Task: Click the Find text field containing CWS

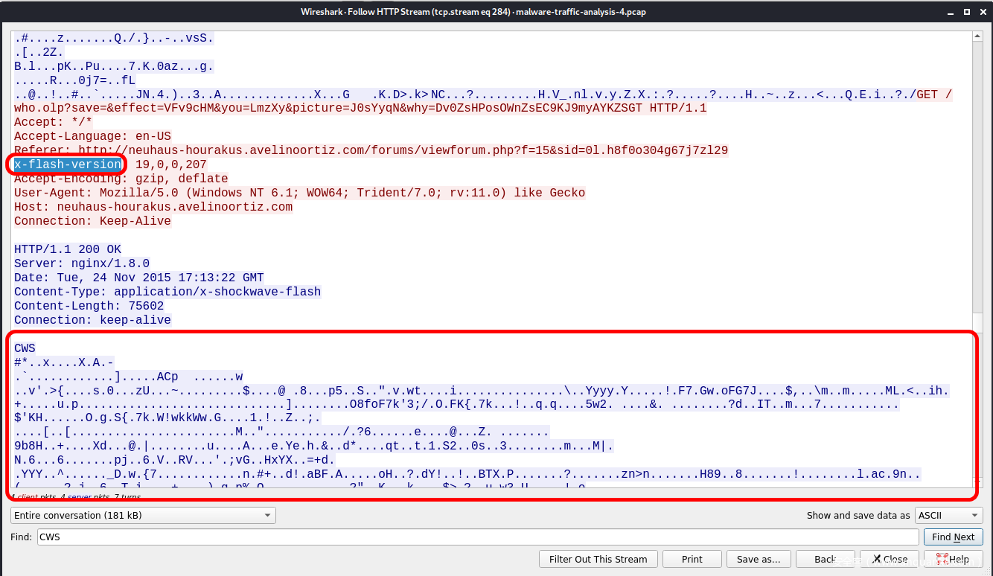Action: pos(478,537)
